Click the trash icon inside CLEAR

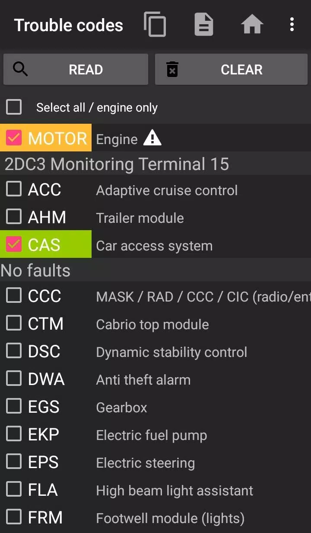click(172, 69)
